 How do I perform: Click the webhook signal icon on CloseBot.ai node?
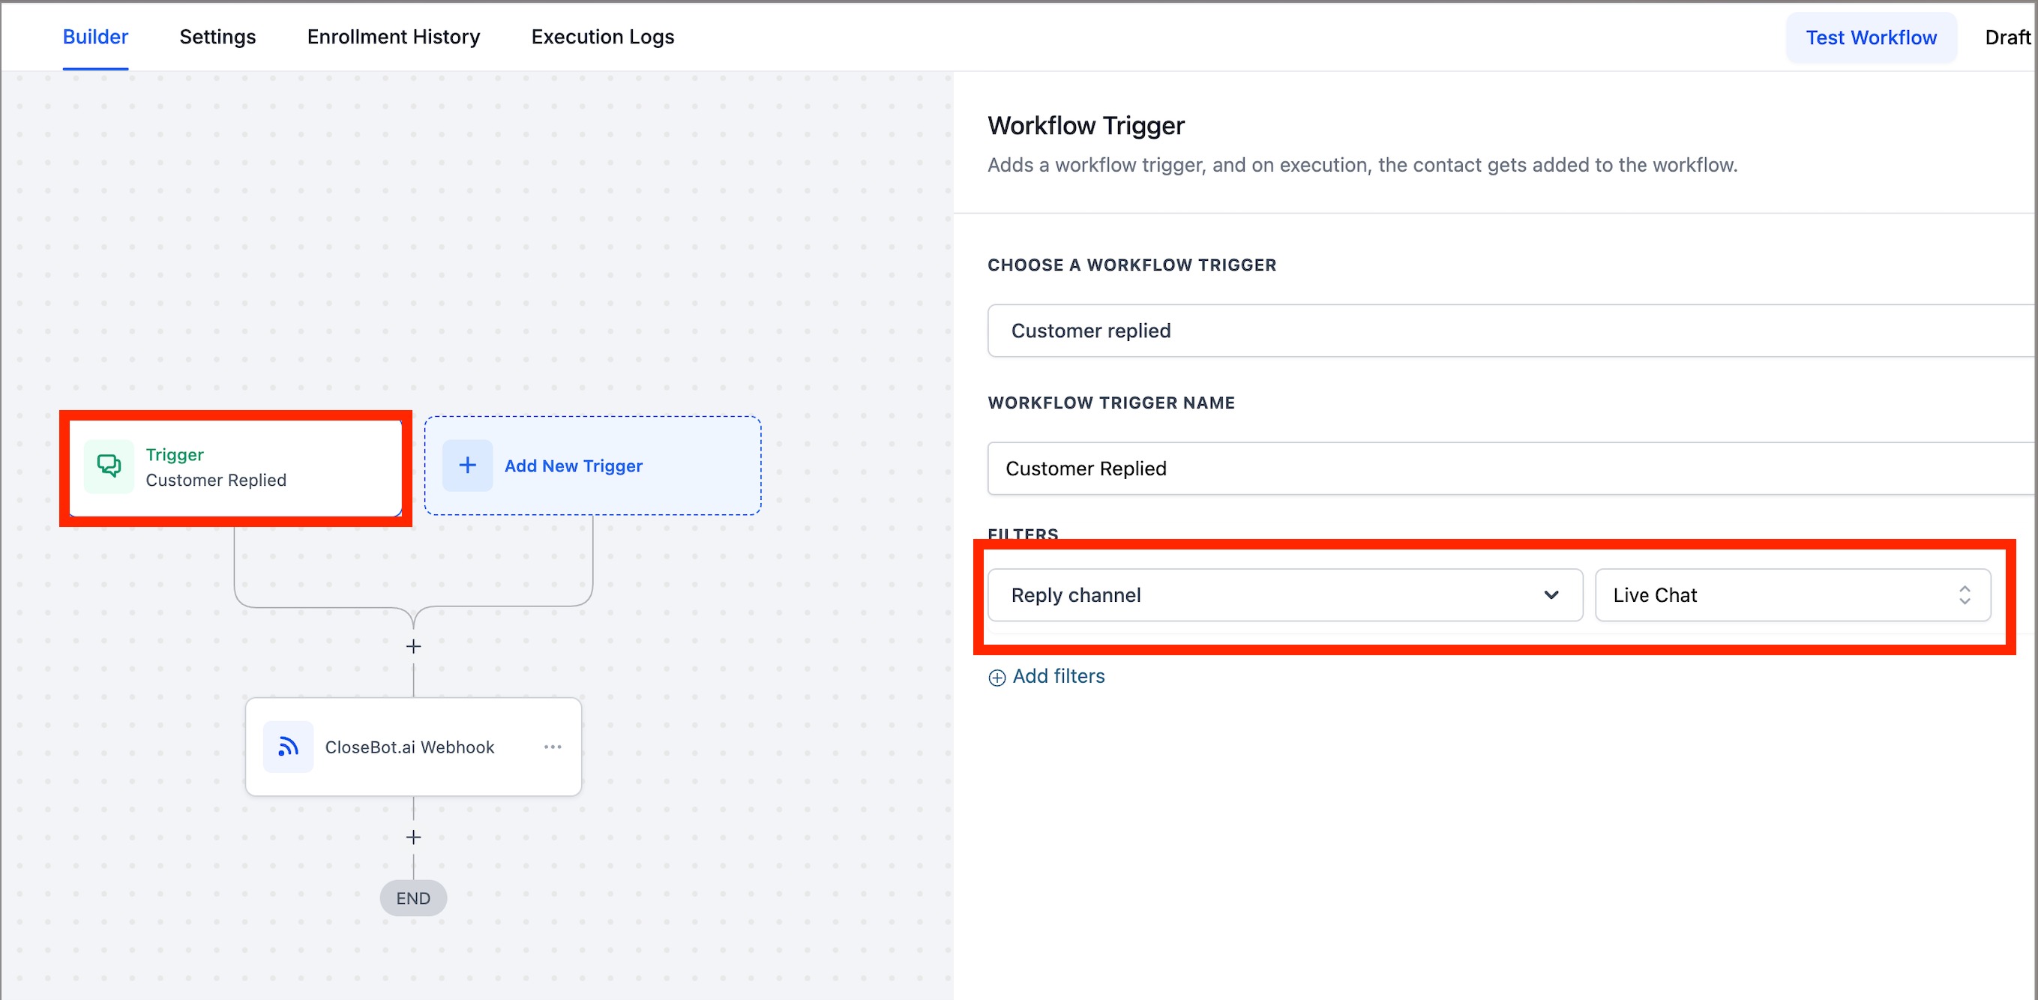288,747
